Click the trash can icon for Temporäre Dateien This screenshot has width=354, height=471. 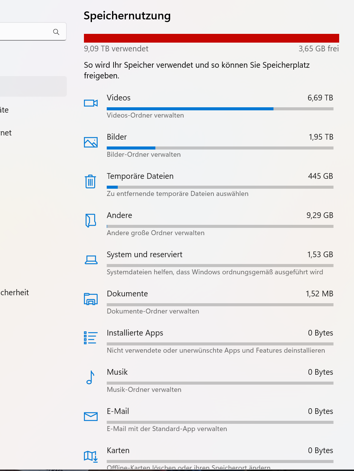pyautogui.click(x=90, y=181)
